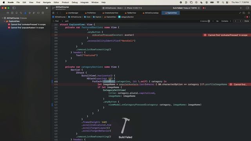Screen dimensions: 251x141
Task: Open the Editor menu
Action: (56, 2)
